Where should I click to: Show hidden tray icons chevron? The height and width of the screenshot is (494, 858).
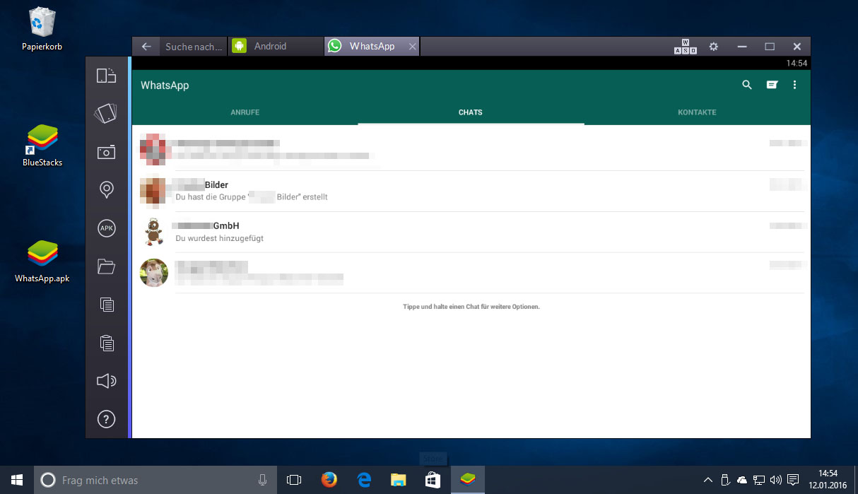click(709, 481)
